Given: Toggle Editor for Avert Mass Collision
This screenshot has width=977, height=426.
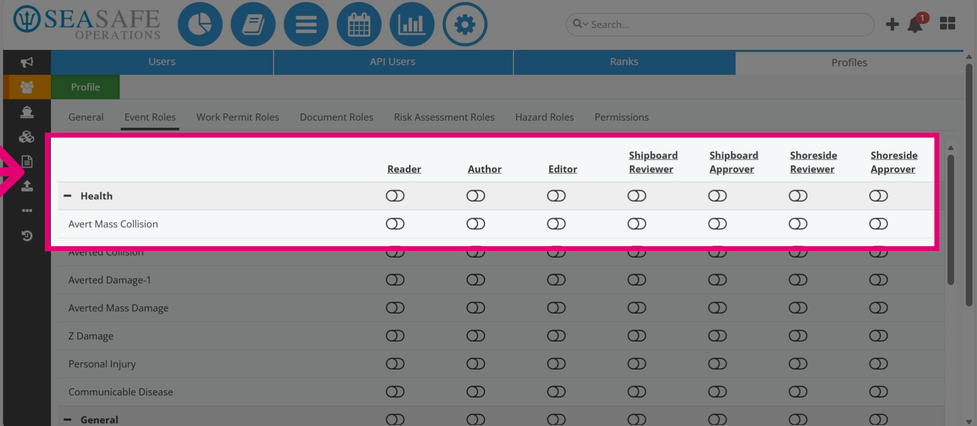Looking at the screenshot, I should [x=556, y=224].
